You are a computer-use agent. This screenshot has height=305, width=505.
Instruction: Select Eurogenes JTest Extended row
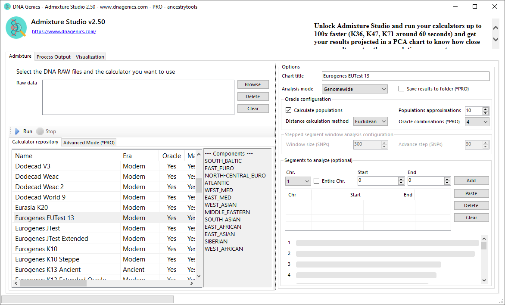click(104, 238)
